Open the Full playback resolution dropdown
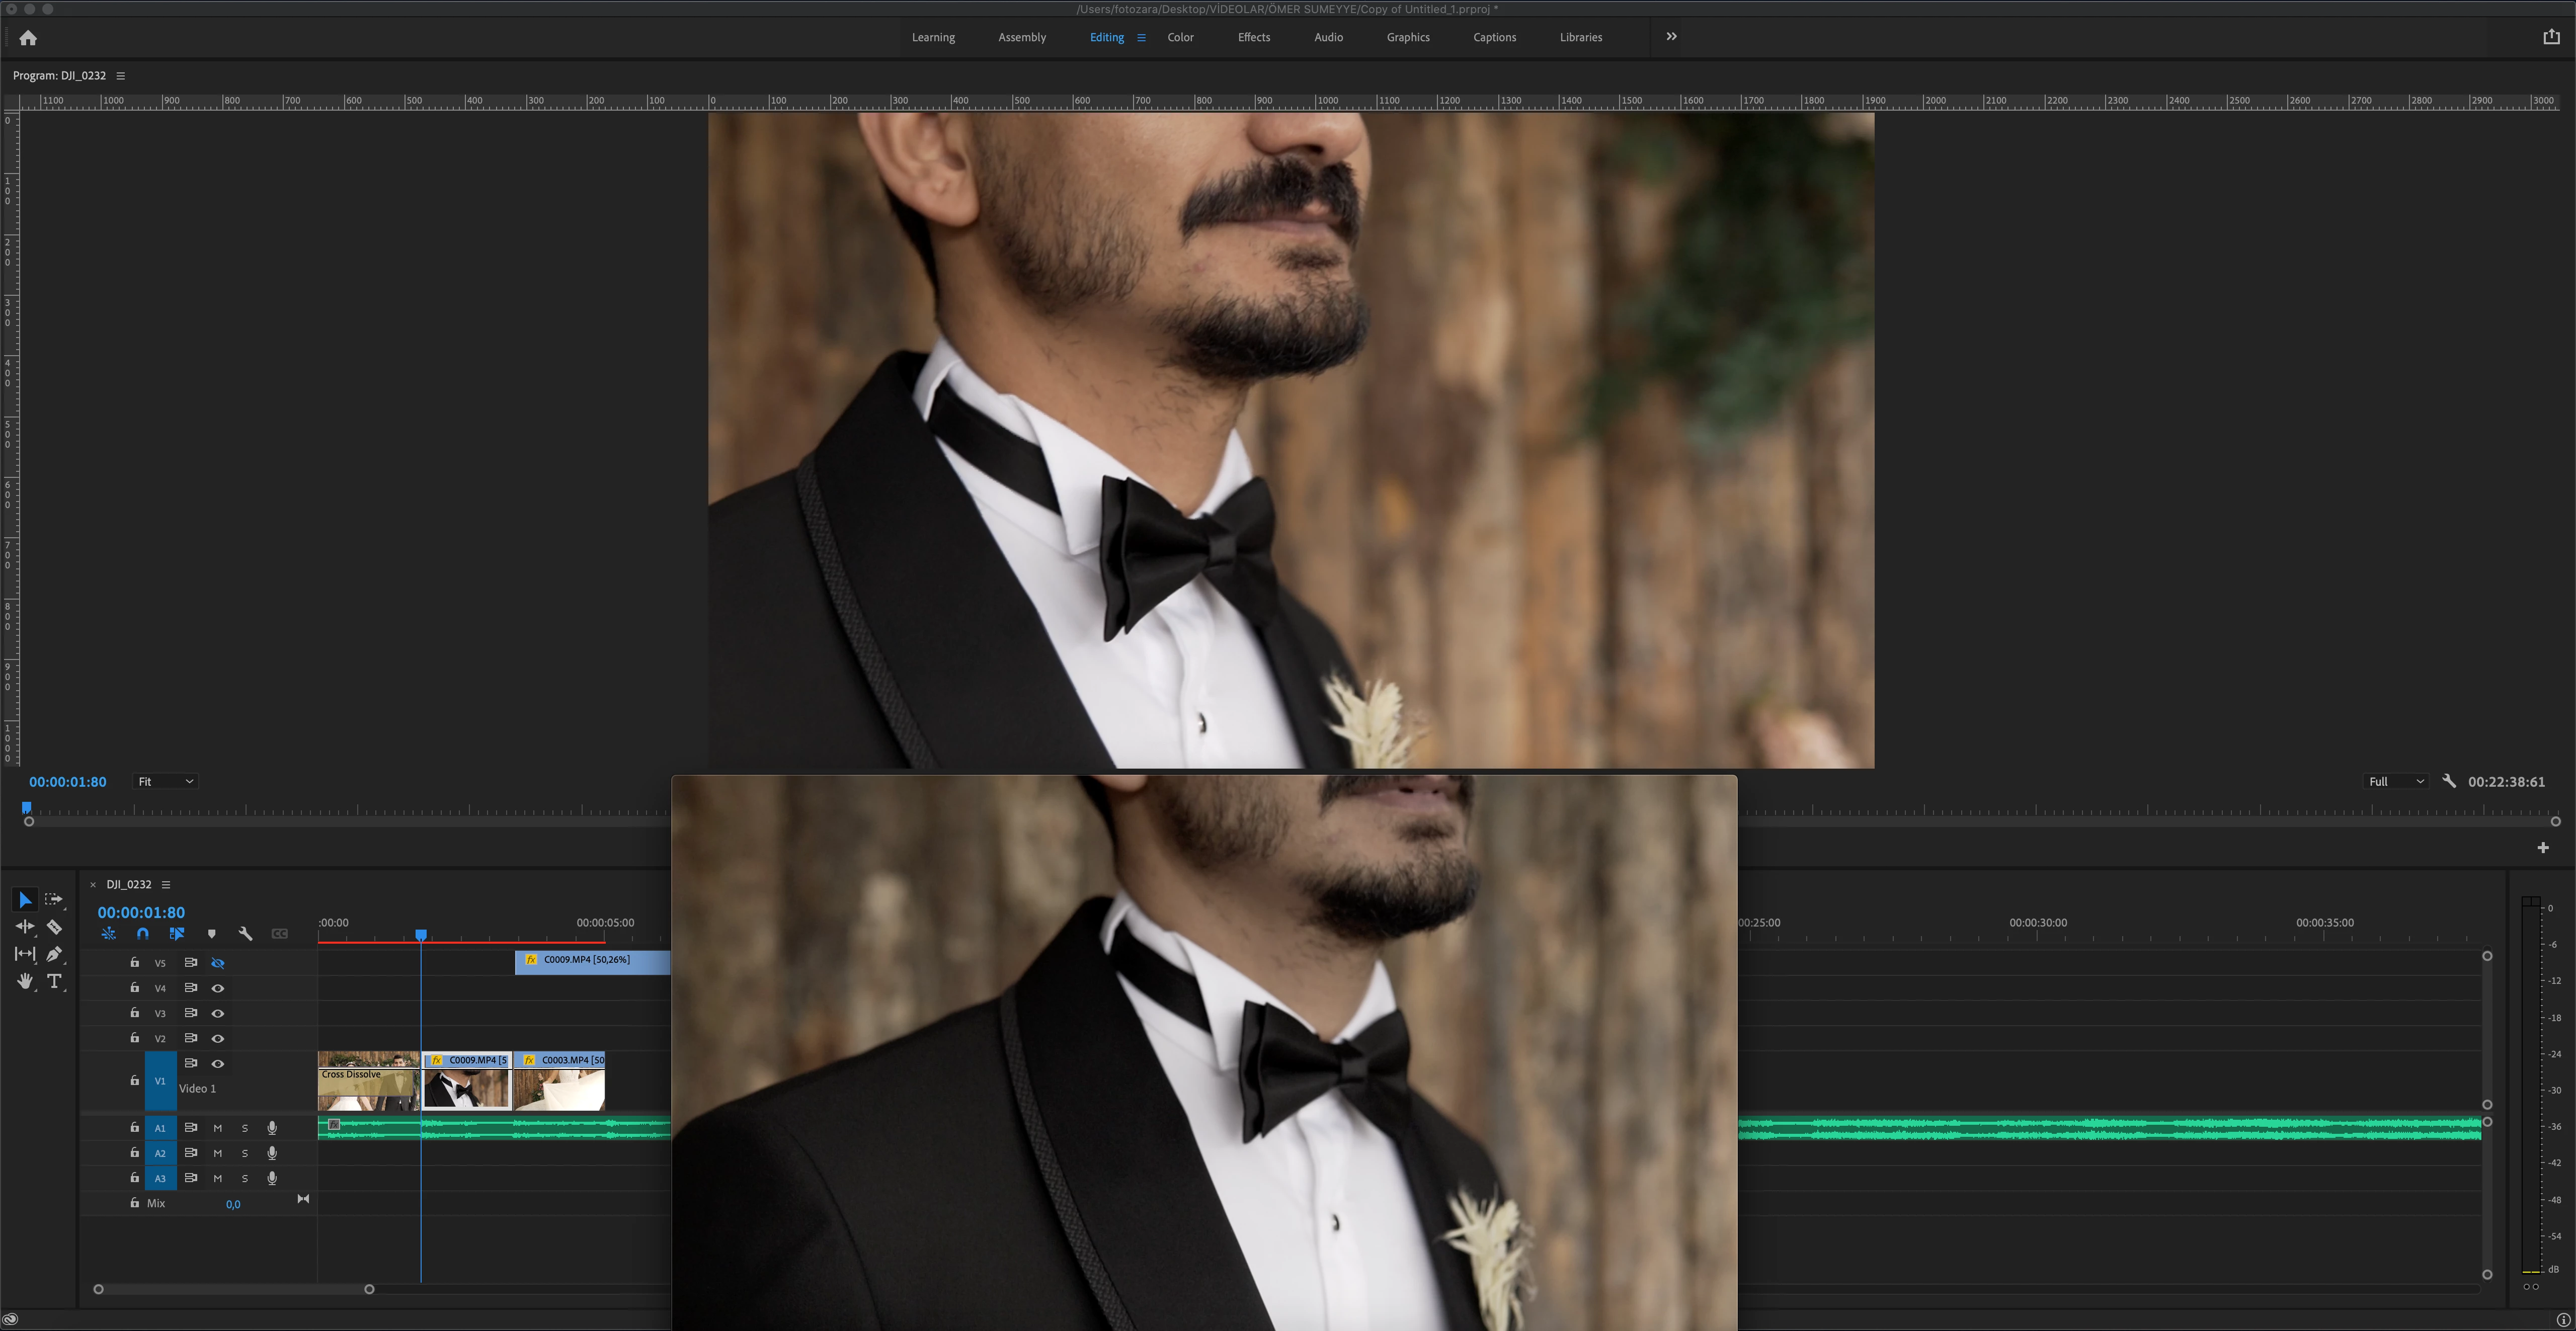This screenshot has width=2576, height=1331. pyautogui.click(x=2396, y=781)
